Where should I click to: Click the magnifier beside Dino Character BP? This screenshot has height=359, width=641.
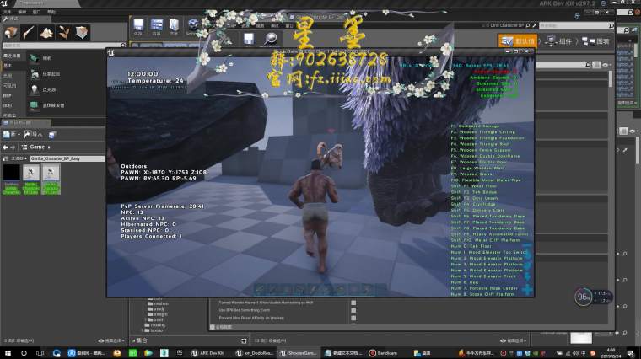click(x=528, y=25)
